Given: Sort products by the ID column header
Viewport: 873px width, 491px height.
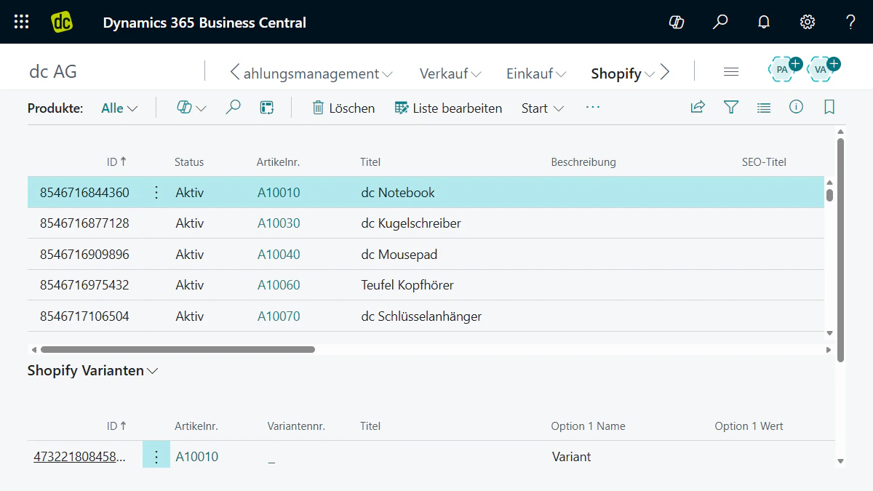Looking at the screenshot, I should click(x=116, y=162).
